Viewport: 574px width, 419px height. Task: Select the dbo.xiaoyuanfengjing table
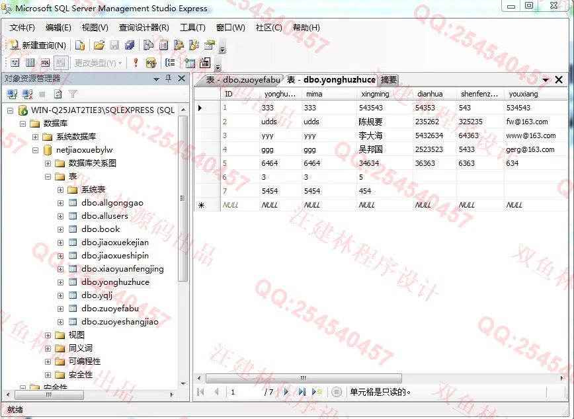(122, 268)
